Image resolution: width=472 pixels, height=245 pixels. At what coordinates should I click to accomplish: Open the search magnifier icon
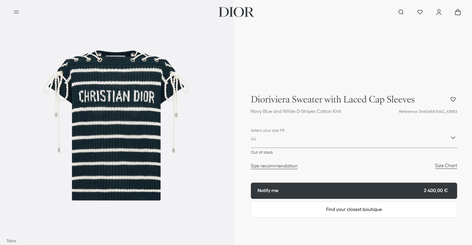pos(401,12)
